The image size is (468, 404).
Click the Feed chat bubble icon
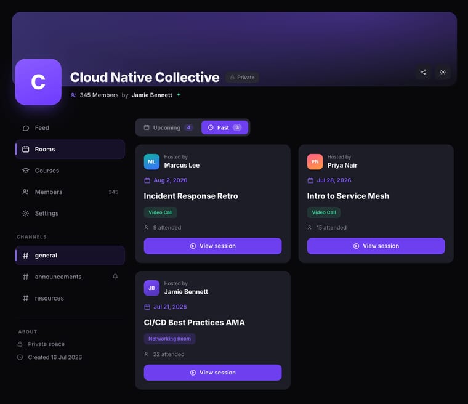26,128
